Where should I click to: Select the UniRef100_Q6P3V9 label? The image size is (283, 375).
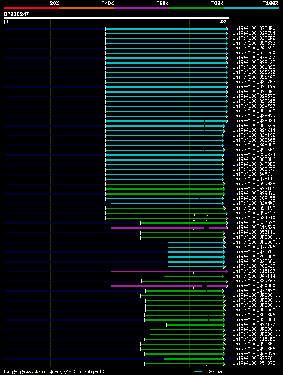[254, 353]
